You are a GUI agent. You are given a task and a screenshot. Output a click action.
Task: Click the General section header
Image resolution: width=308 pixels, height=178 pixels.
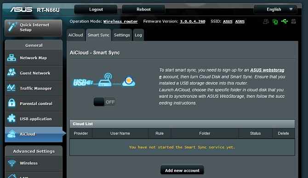pos(34,45)
